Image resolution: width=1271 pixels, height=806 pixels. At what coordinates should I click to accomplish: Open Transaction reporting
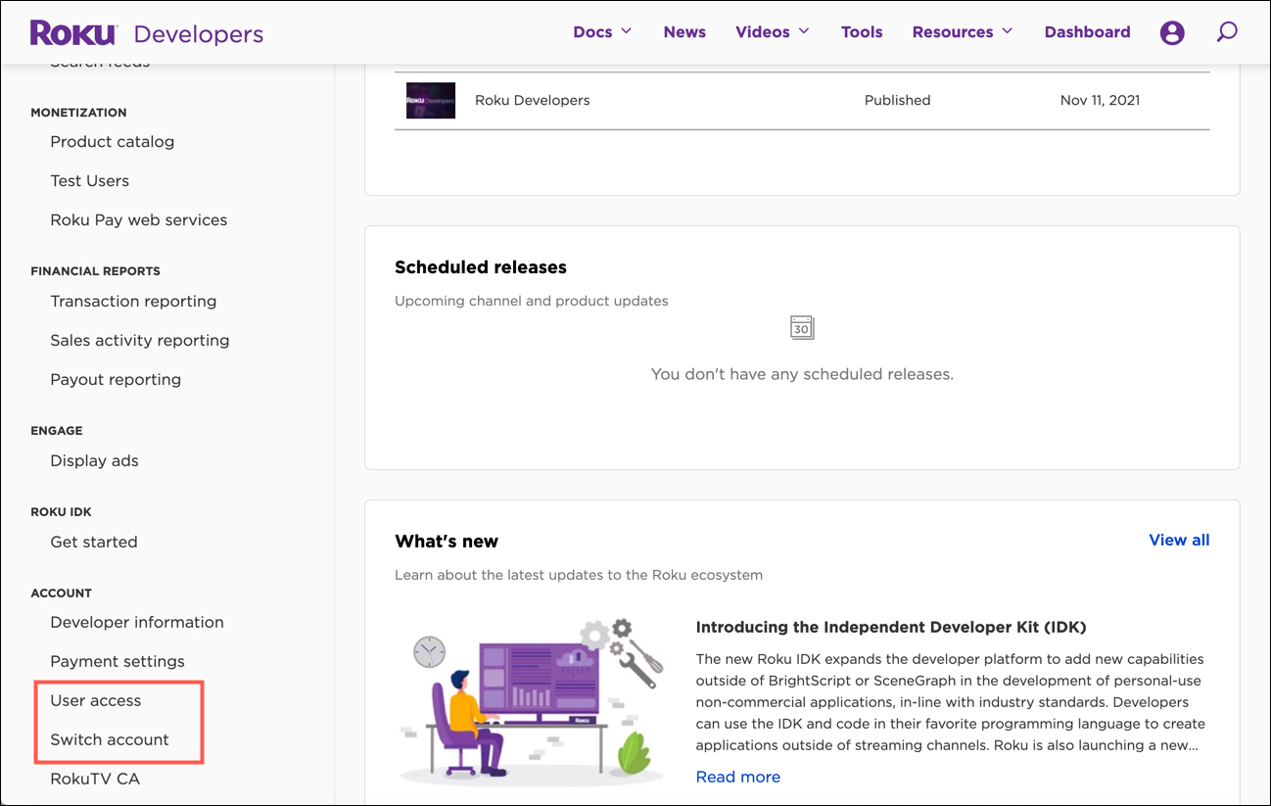point(133,301)
